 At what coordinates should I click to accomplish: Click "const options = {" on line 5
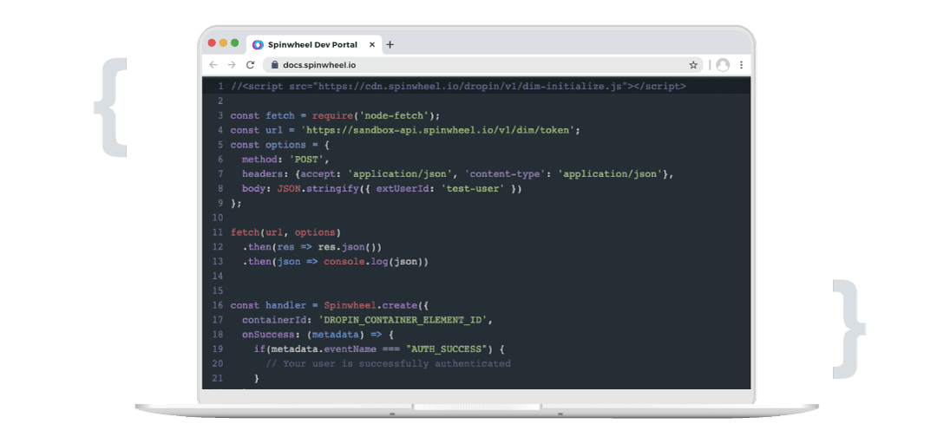click(x=280, y=145)
